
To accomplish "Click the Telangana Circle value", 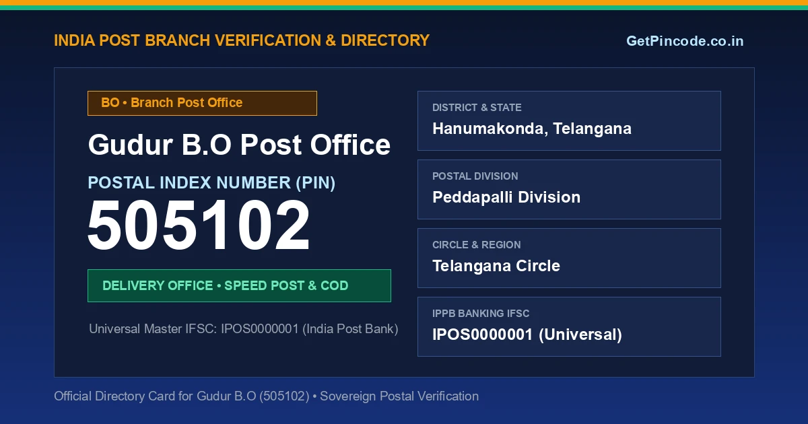I will [496, 266].
